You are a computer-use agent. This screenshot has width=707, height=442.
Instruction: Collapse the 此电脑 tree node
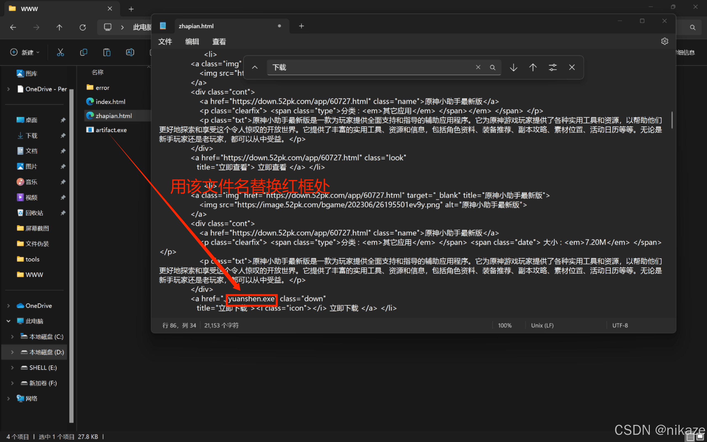click(x=9, y=321)
